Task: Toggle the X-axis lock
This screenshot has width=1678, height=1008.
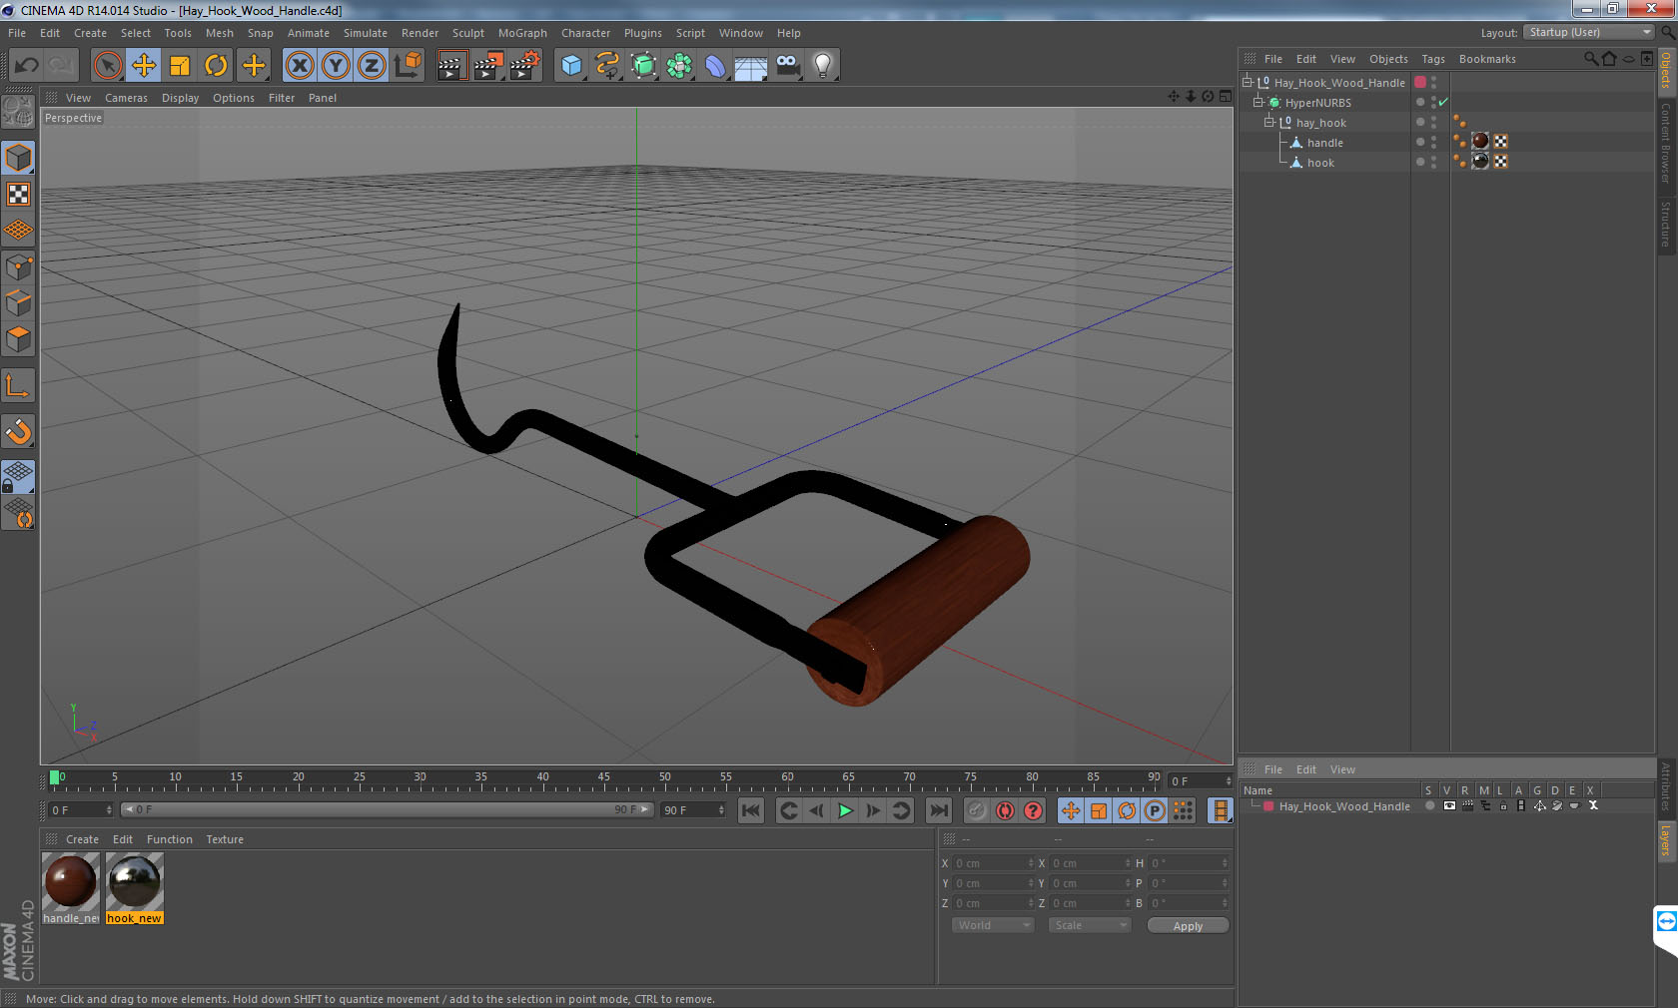Action: [300, 66]
